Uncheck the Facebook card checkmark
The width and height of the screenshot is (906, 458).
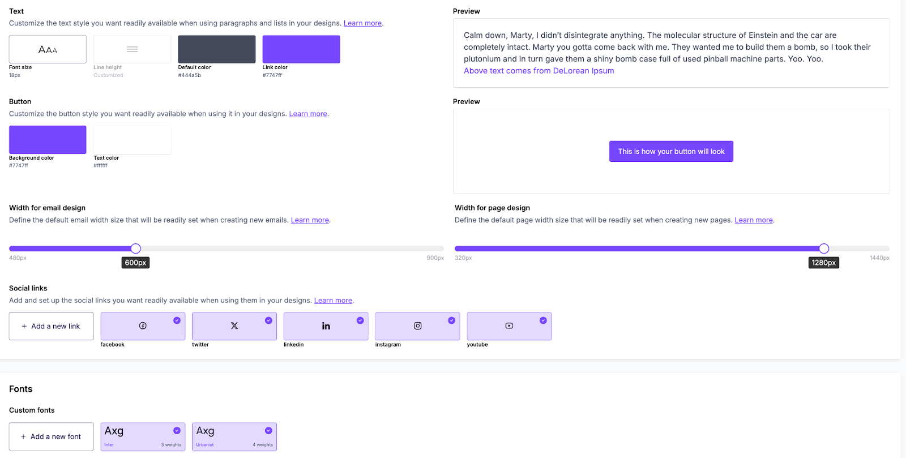pos(177,320)
